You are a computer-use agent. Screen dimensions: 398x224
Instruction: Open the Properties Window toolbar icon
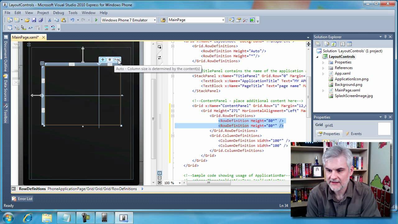238,20
